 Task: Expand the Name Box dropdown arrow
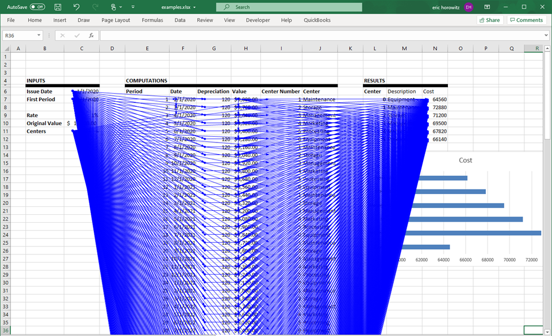click(x=39, y=36)
